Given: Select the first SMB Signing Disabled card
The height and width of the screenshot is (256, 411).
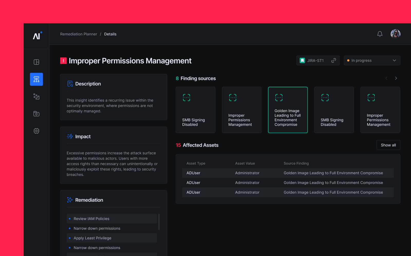Looking at the screenshot, I should pyautogui.click(x=195, y=110).
